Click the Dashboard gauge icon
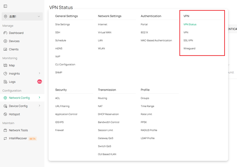Viewport: 237px width, 167px height. pos(5,33)
